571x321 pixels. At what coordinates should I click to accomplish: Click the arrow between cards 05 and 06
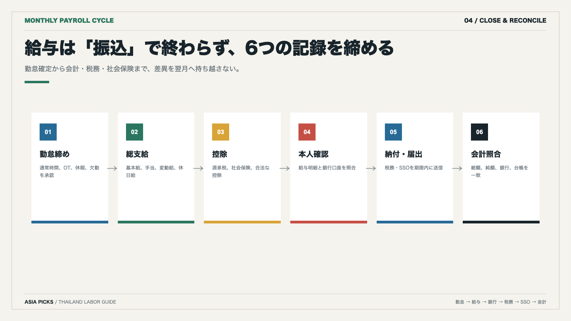click(457, 168)
